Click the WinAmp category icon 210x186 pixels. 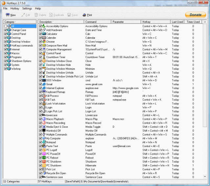pyautogui.click(x=9, y=69)
